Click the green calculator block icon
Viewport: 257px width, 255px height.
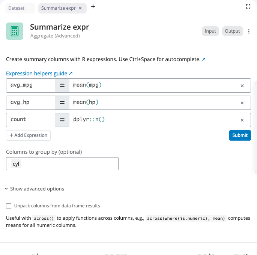[x=15, y=31]
